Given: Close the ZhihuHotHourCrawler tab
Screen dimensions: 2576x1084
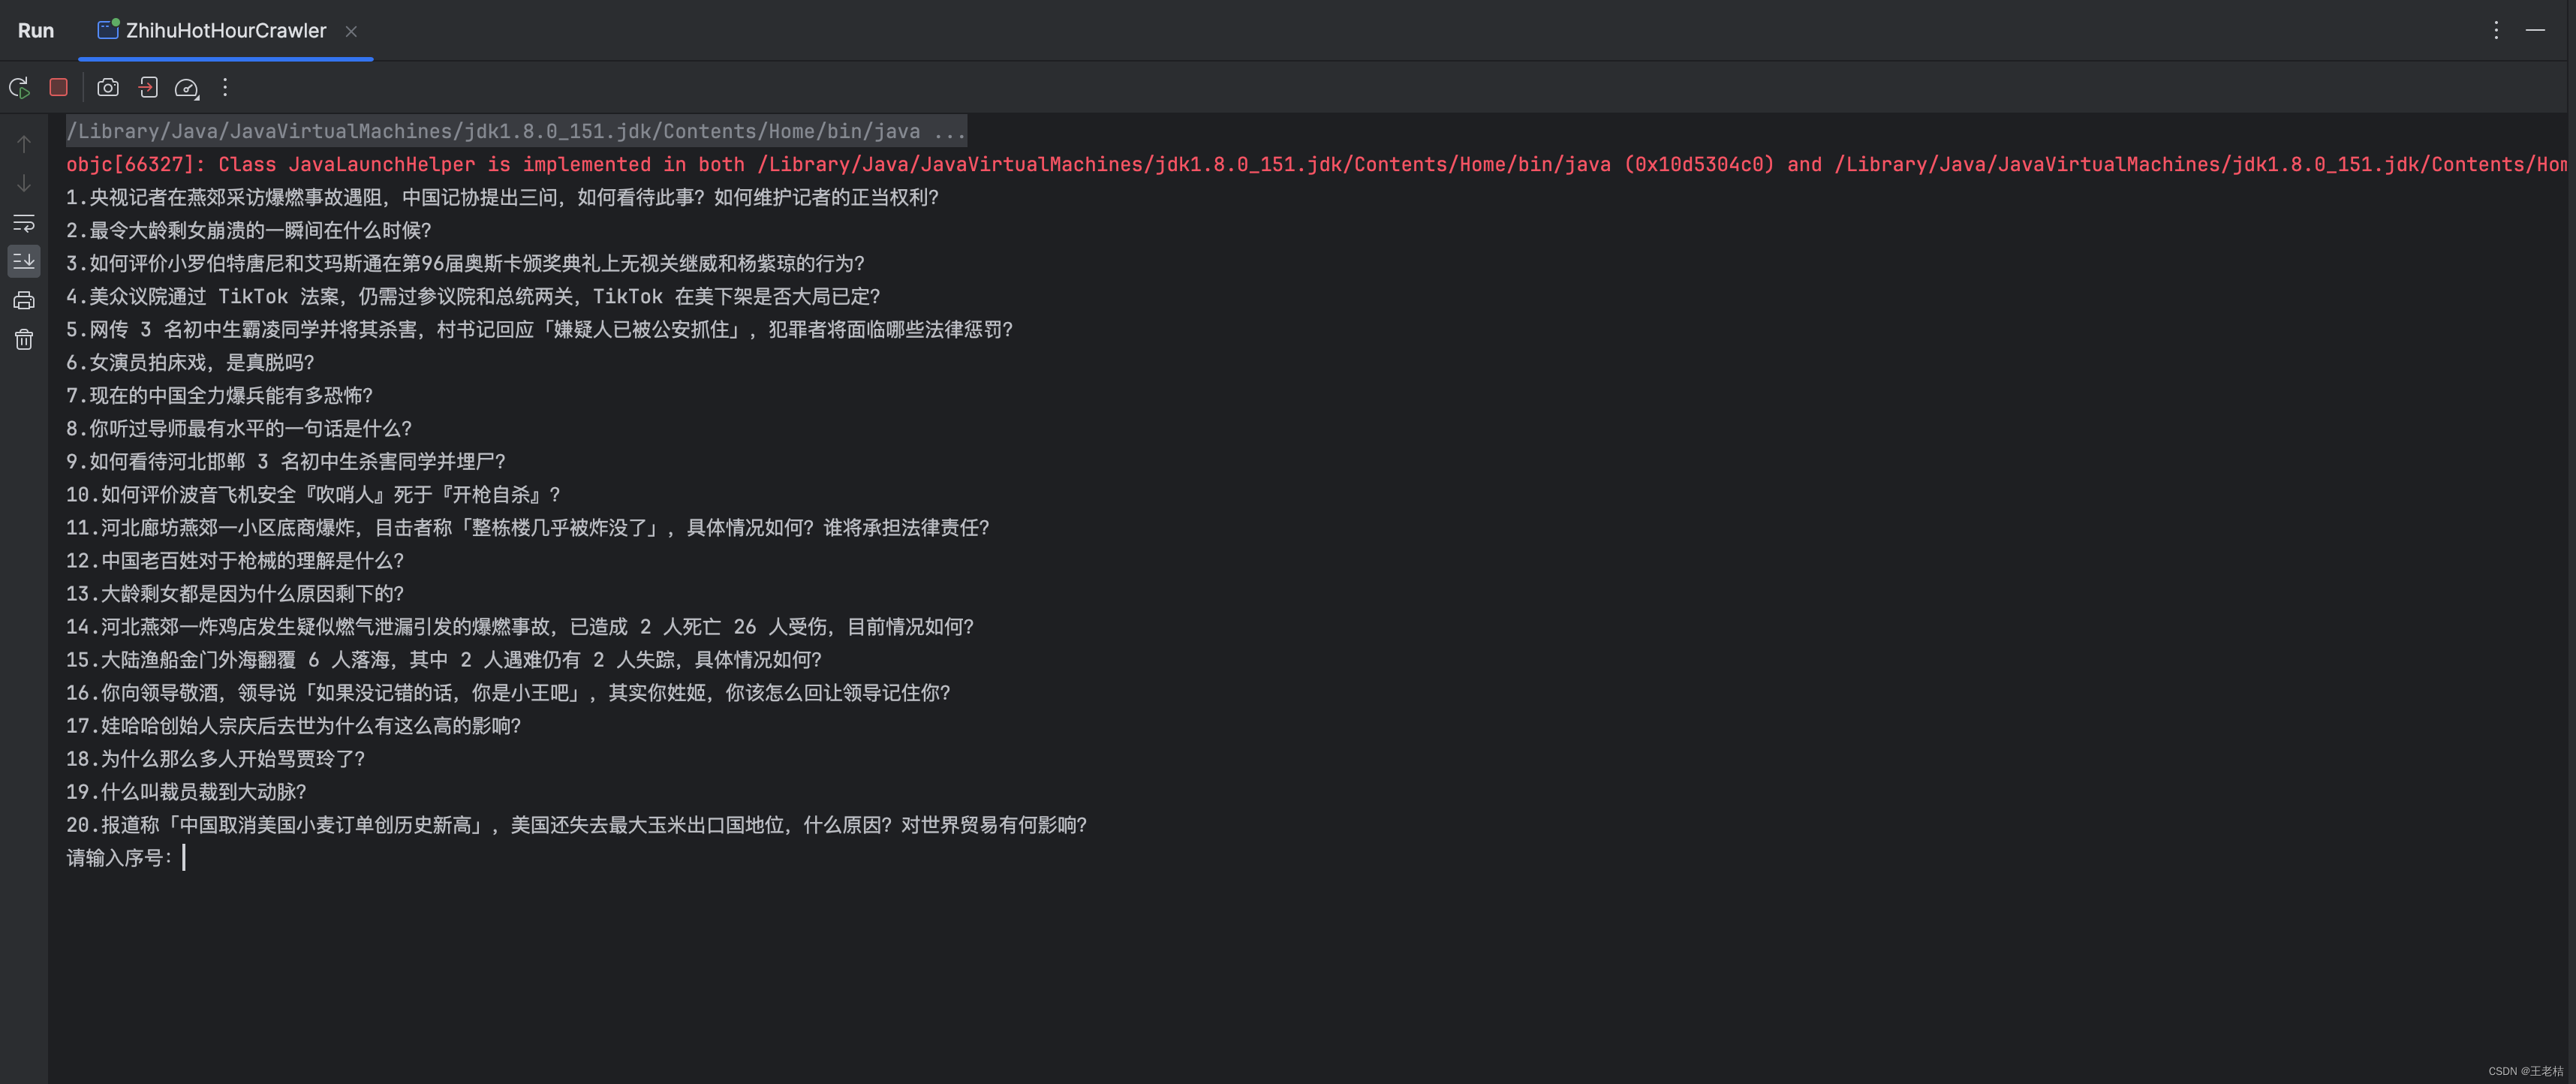Looking at the screenshot, I should click(351, 32).
